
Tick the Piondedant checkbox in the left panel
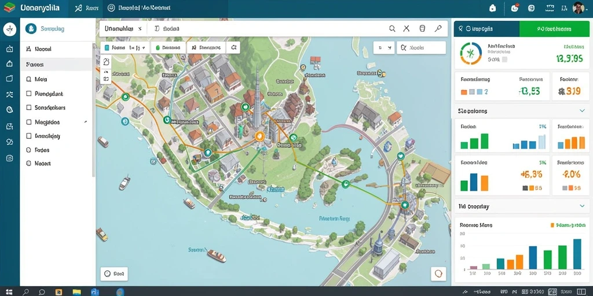(x=29, y=94)
